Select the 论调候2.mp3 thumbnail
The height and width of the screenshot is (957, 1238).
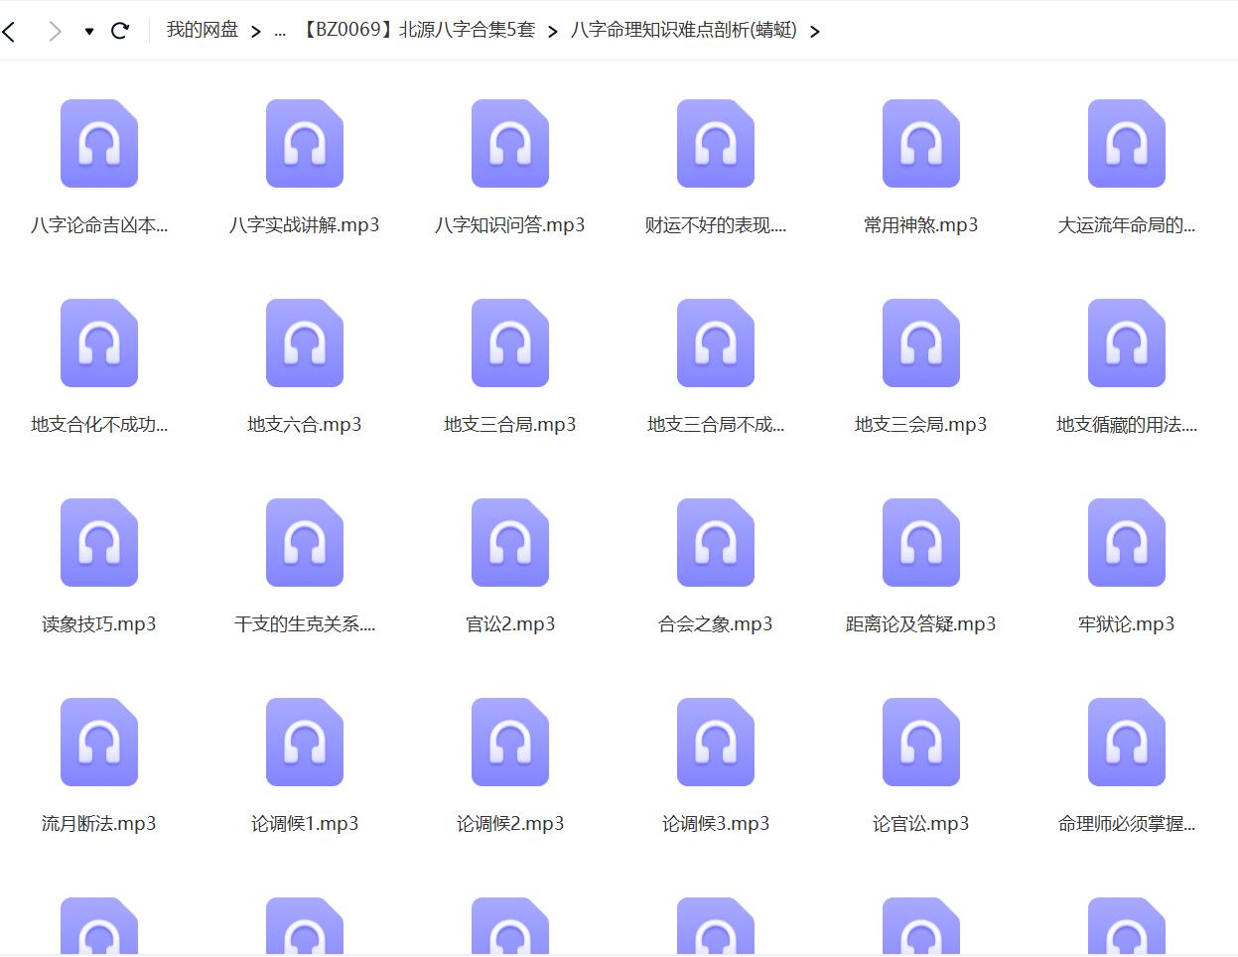point(509,742)
